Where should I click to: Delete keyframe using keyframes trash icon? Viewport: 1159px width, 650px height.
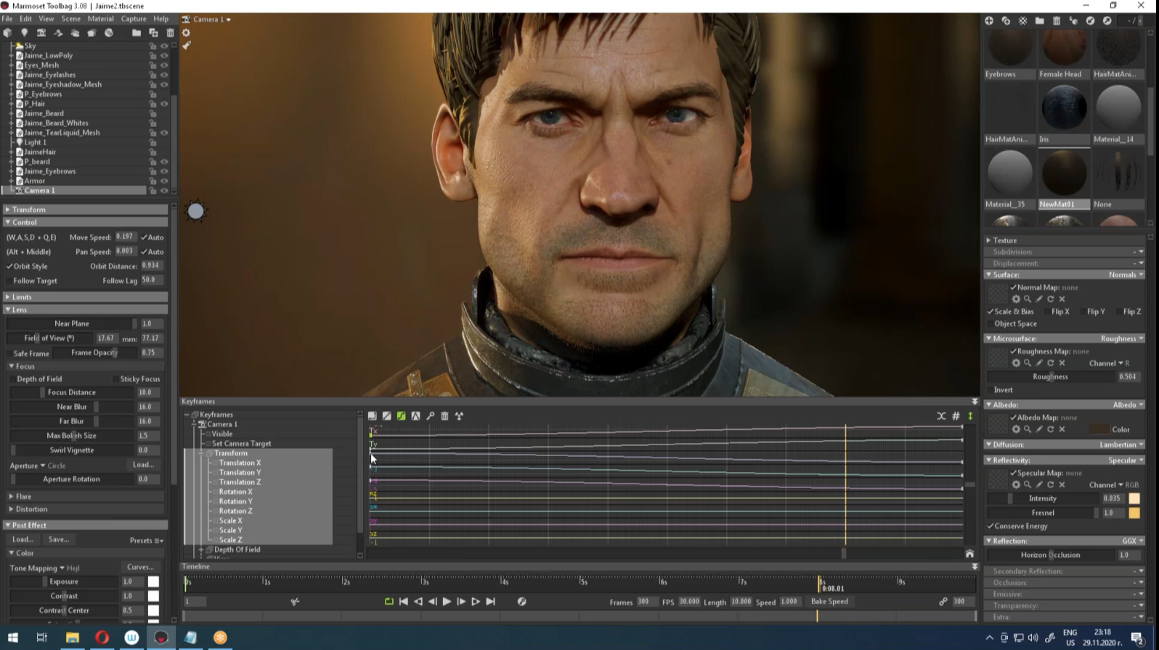pyautogui.click(x=444, y=416)
